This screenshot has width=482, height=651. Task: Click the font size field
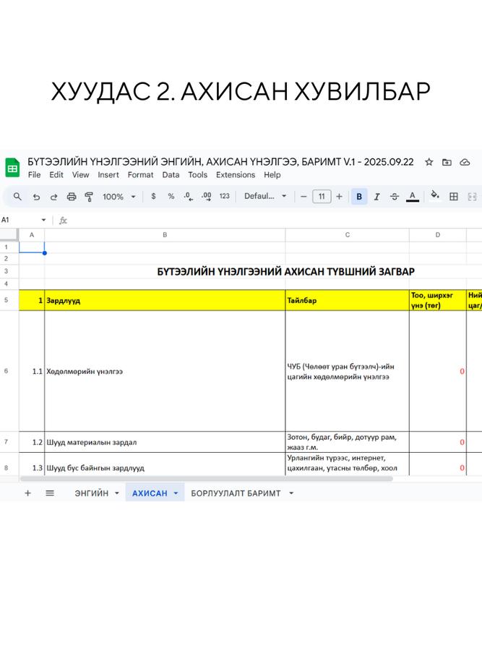click(322, 196)
